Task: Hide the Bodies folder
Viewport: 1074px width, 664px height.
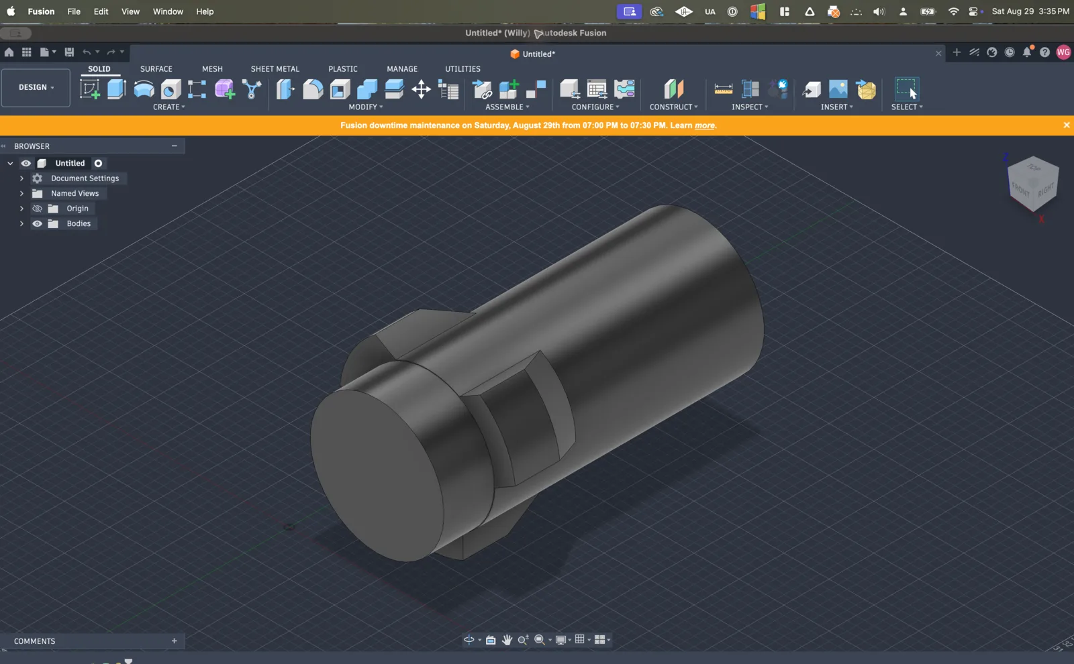Action: click(x=38, y=224)
